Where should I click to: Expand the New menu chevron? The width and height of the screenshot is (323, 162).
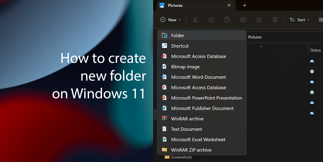[x=179, y=20]
